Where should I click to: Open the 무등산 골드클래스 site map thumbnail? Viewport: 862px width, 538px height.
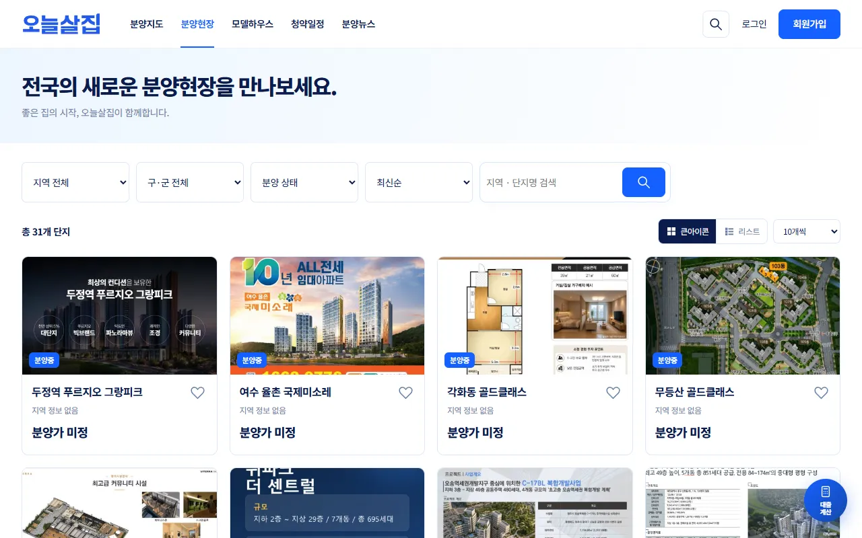(x=743, y=316)
